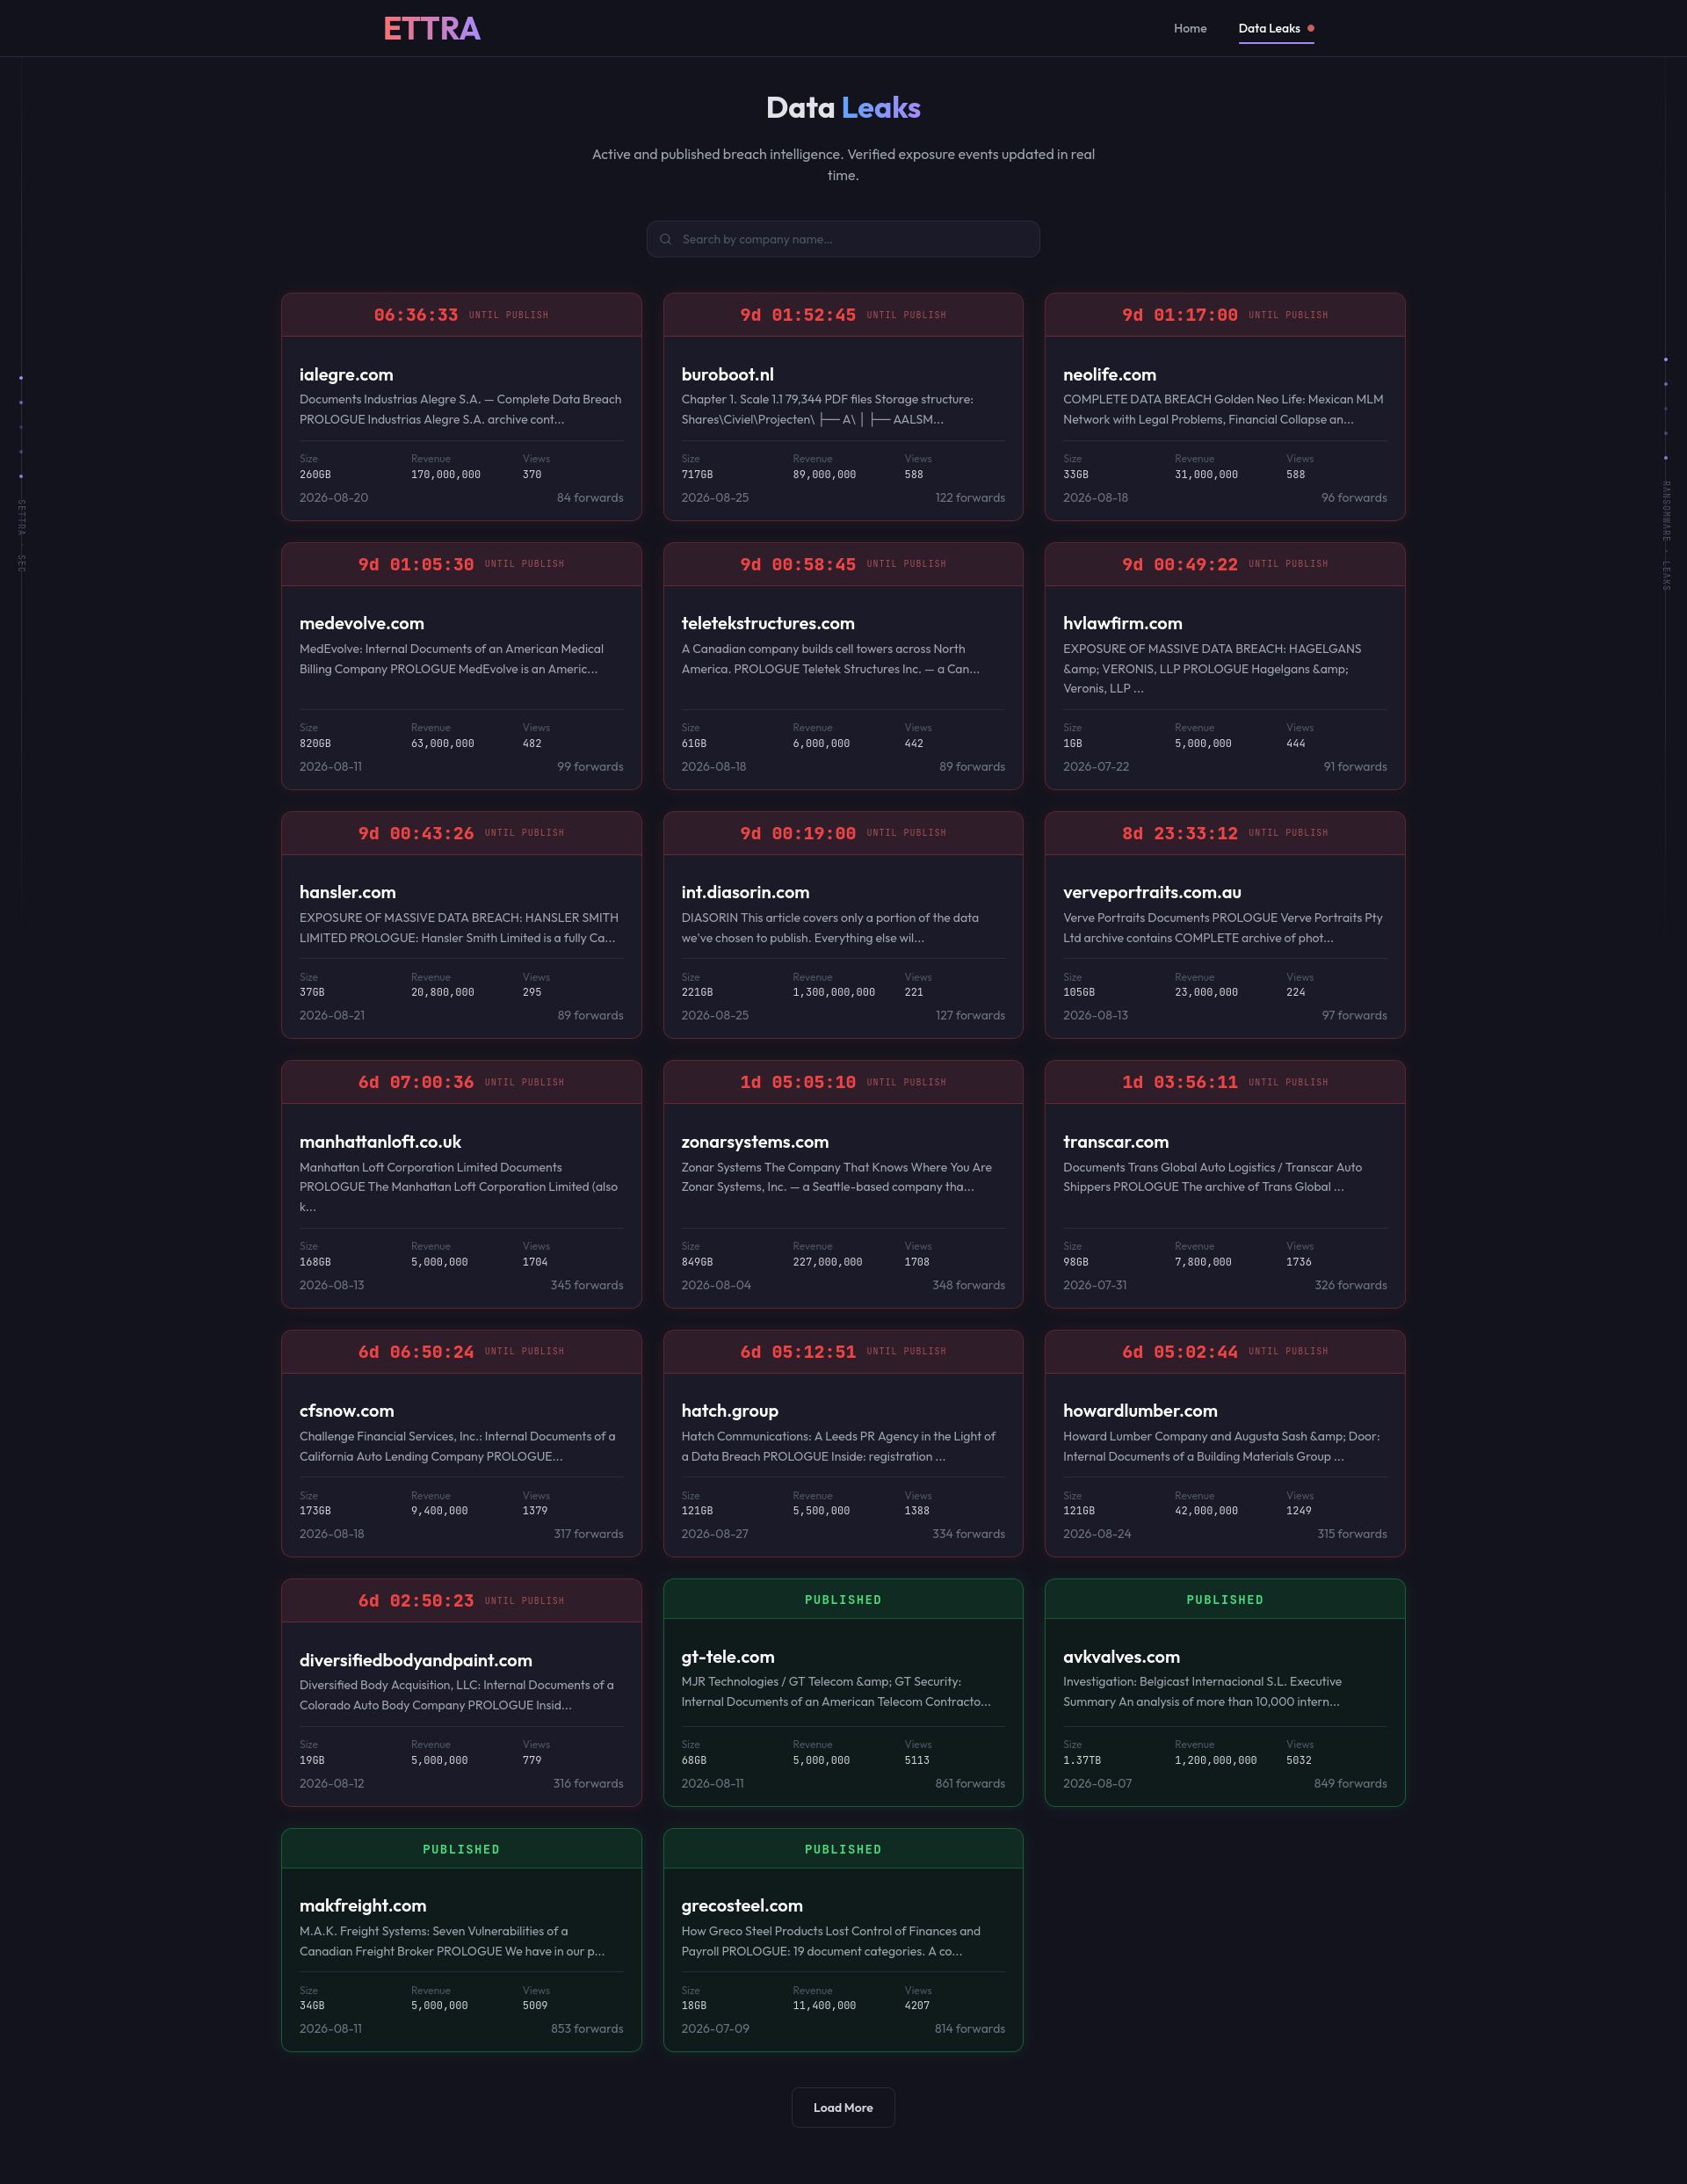The image size is (1687, 2184).
Task: Open the ialegre.com leak card
Action: [x=461, y=406]
